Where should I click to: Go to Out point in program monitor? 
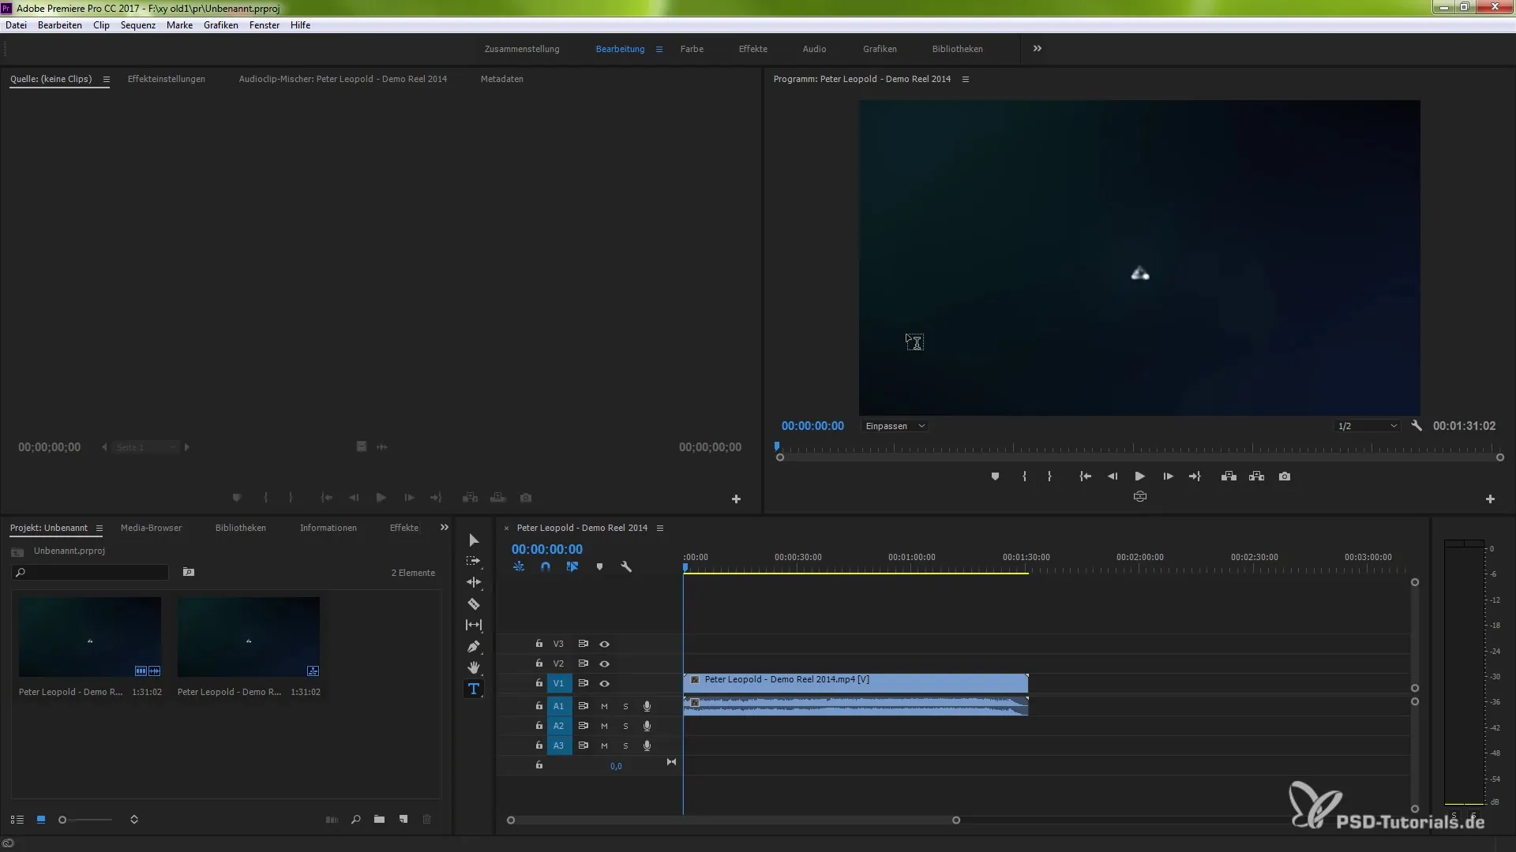[1195, 476]
